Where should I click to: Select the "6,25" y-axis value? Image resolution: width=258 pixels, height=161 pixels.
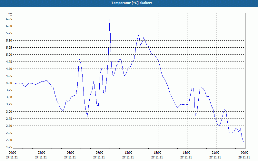9,19
